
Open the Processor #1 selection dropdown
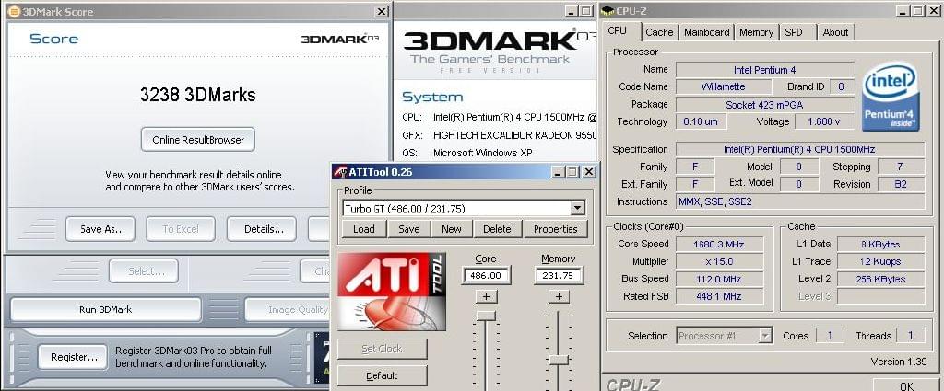point(765,336)
